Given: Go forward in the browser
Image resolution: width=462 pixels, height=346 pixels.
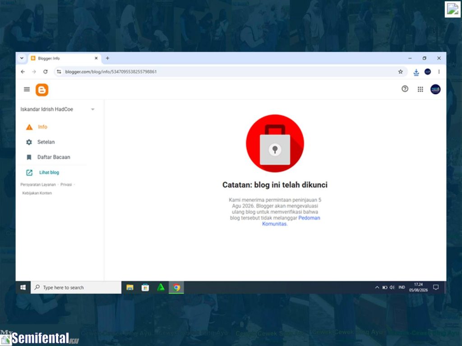Looking at the screenshot, I should [34, 72].
